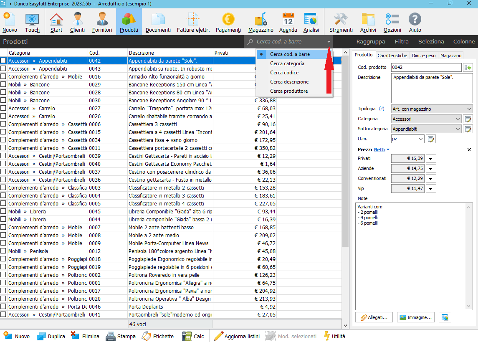
Task: Open Opzioni settings
Action: pos(392,22)
